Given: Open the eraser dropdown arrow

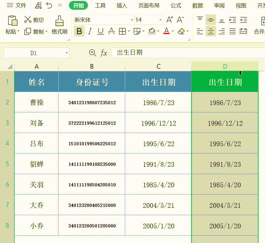Looking at the screenshot, I should pos(188,31).
